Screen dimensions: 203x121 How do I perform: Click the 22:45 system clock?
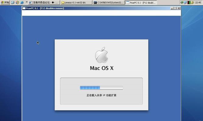(198, 3)
